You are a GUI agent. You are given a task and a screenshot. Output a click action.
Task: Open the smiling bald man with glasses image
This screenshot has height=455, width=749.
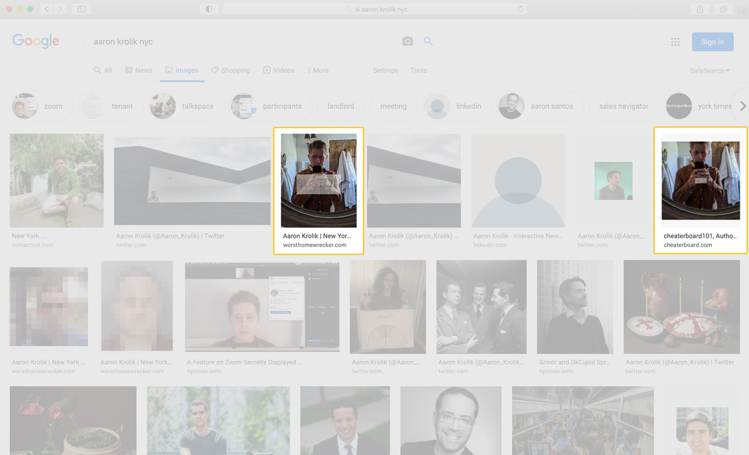click(451, 421)
